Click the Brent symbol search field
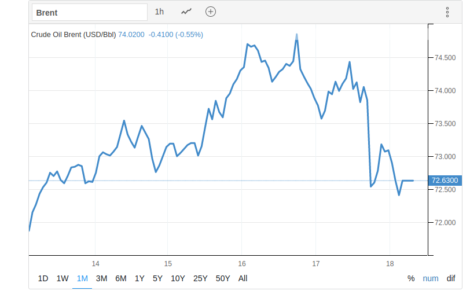The height and width of the screenshot is (298, 470). pyautogui.click(x=89, y=12)
